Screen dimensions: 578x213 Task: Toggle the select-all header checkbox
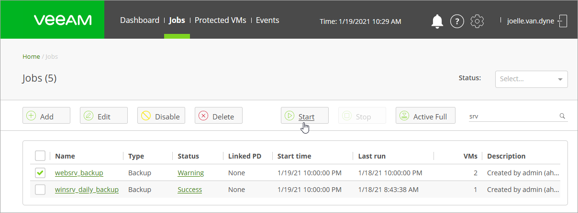(x=41, y=156)
